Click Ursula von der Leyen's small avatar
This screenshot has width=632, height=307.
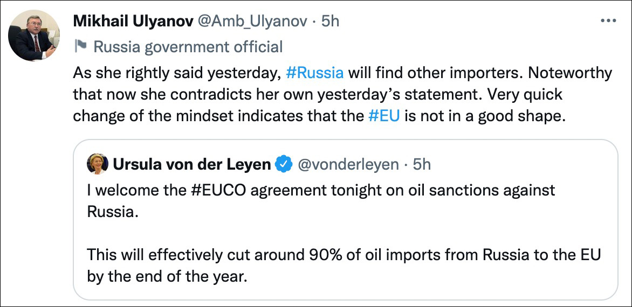point(98,164)
